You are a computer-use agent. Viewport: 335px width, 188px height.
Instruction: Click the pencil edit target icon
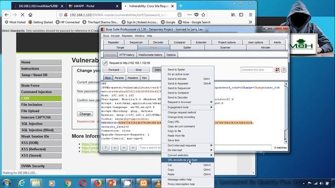click(x=105, y=63)
